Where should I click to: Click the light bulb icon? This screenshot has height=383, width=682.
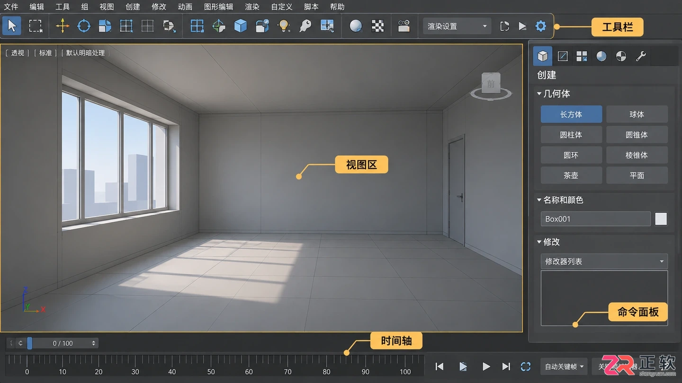tap(284, 26)
